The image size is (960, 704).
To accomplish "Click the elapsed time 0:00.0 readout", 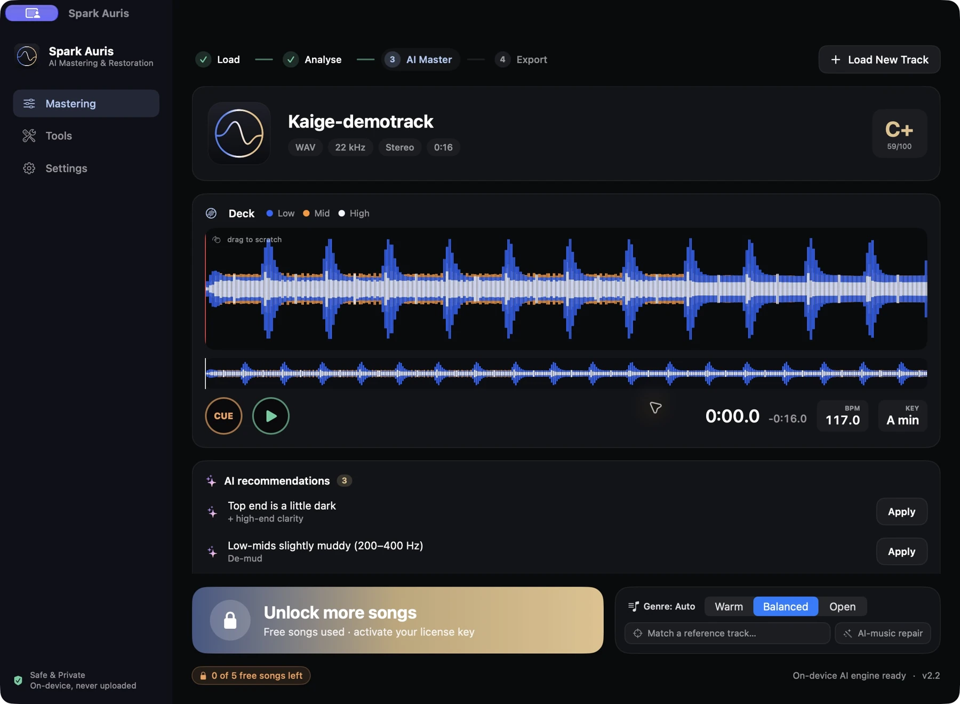I will (x=732, y=416).
